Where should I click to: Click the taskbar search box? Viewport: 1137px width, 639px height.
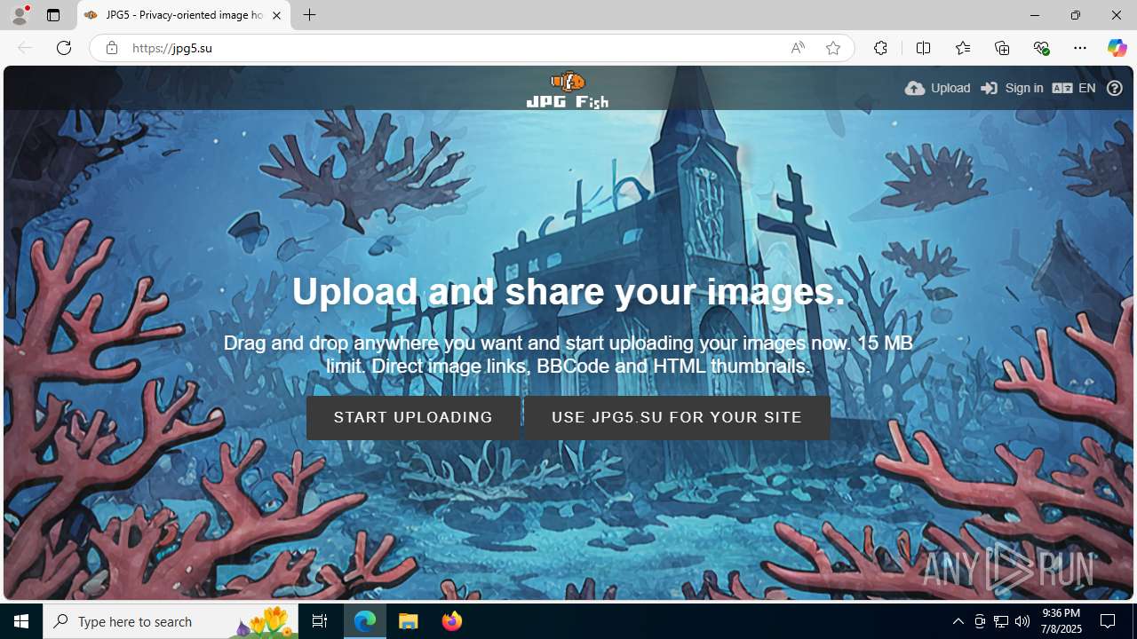coord(170,621)
